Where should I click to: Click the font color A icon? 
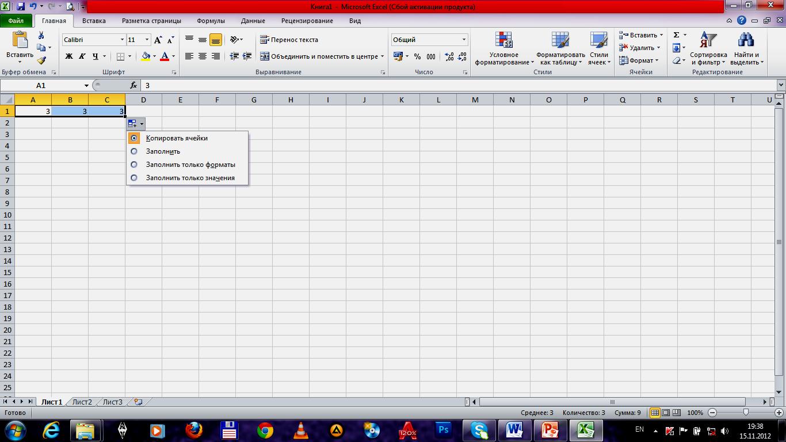pos(165,56)
